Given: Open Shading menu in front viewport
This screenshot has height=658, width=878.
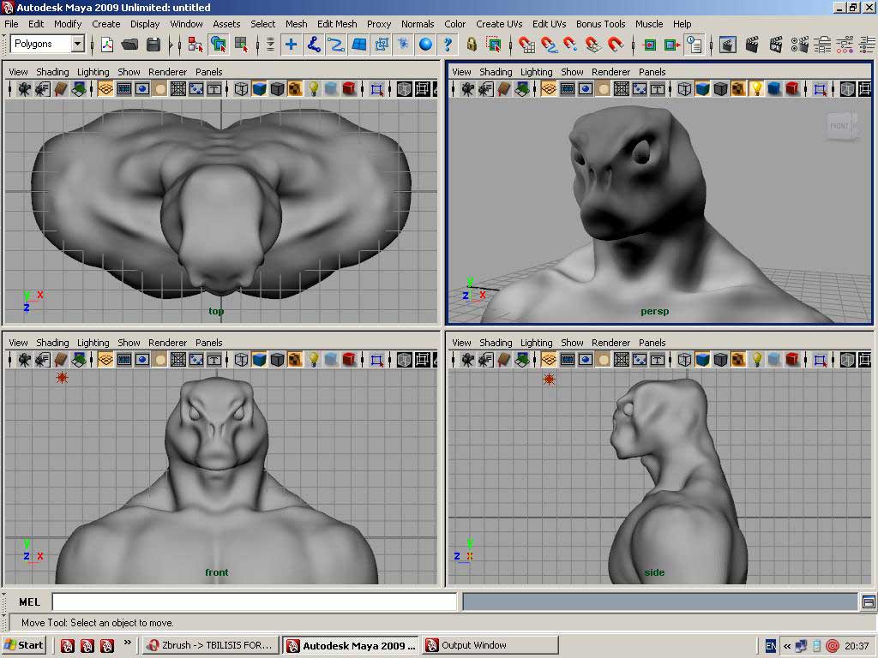Looking at the screenshot, I should click(x=52, y=343).
